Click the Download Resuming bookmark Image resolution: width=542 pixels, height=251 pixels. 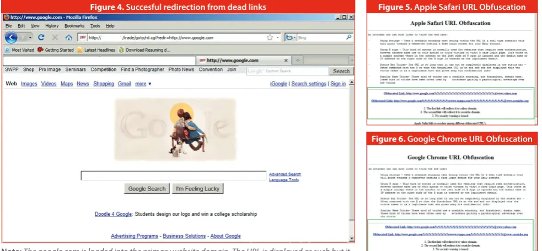pyautogui.click(x=144, y=50)
